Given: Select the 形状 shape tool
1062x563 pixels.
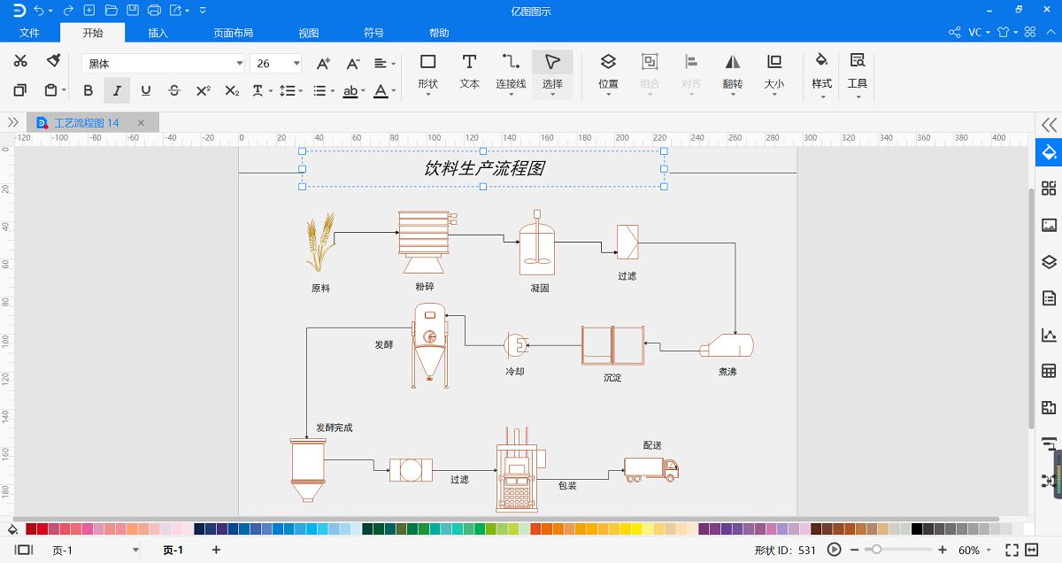Looking at the screenshot, I should coord(427,71).
